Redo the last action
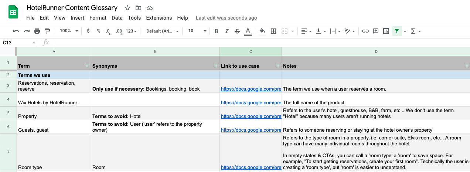 coord(27,31)
